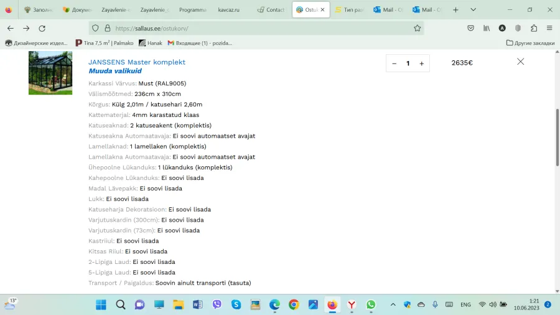Switch to the Contact tab
This screenshot has height=315, width=560.
[x=271, y=9]
